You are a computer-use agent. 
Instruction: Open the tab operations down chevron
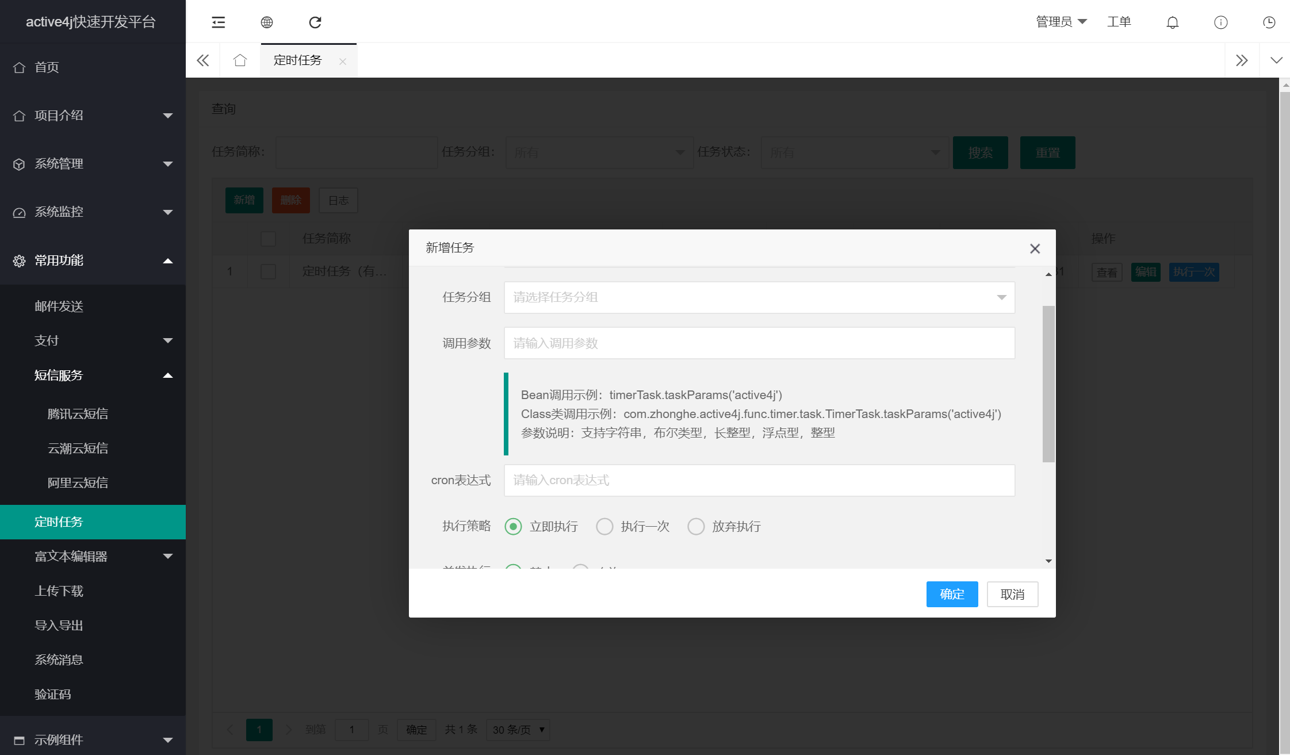pos(1277,60)
